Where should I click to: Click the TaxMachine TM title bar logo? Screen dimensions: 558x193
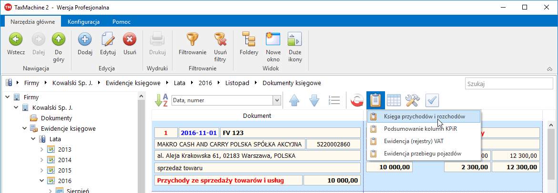coord(8,7)
